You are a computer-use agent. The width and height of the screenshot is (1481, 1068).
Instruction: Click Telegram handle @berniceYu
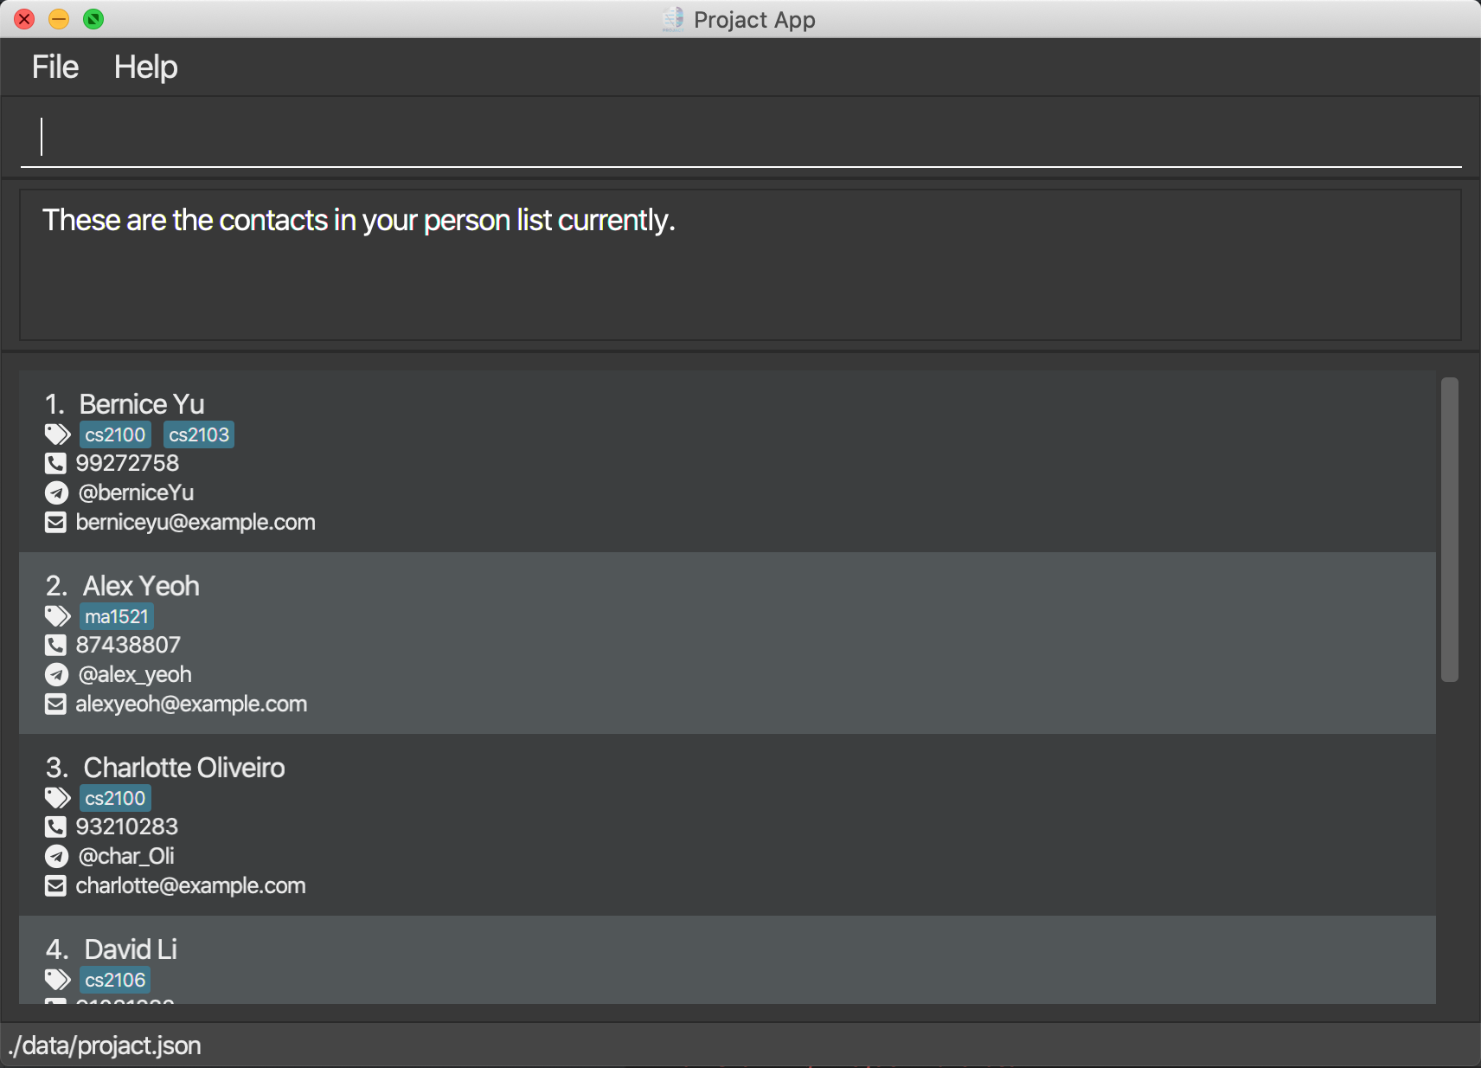pos(136,492)
